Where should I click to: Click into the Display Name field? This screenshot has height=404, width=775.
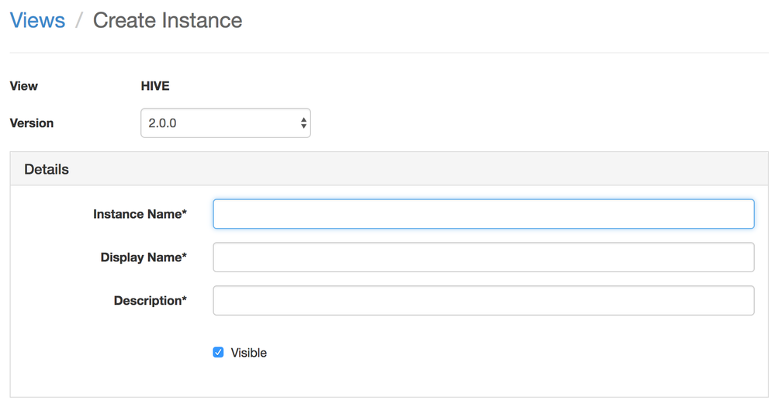pos(483,257)
